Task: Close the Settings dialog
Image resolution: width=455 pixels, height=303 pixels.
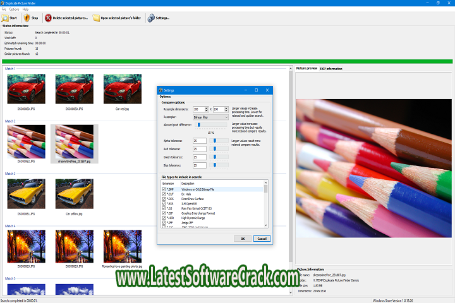Action: tap(267, 90)
